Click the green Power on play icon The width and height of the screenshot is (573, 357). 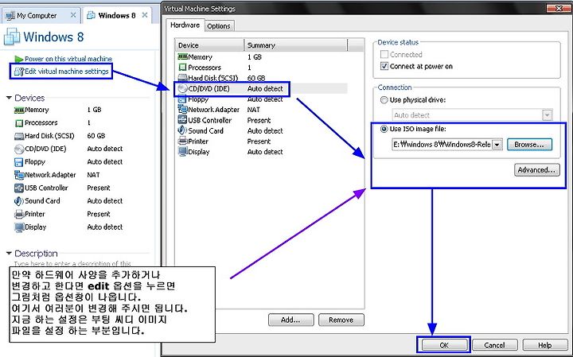[19, 59]
